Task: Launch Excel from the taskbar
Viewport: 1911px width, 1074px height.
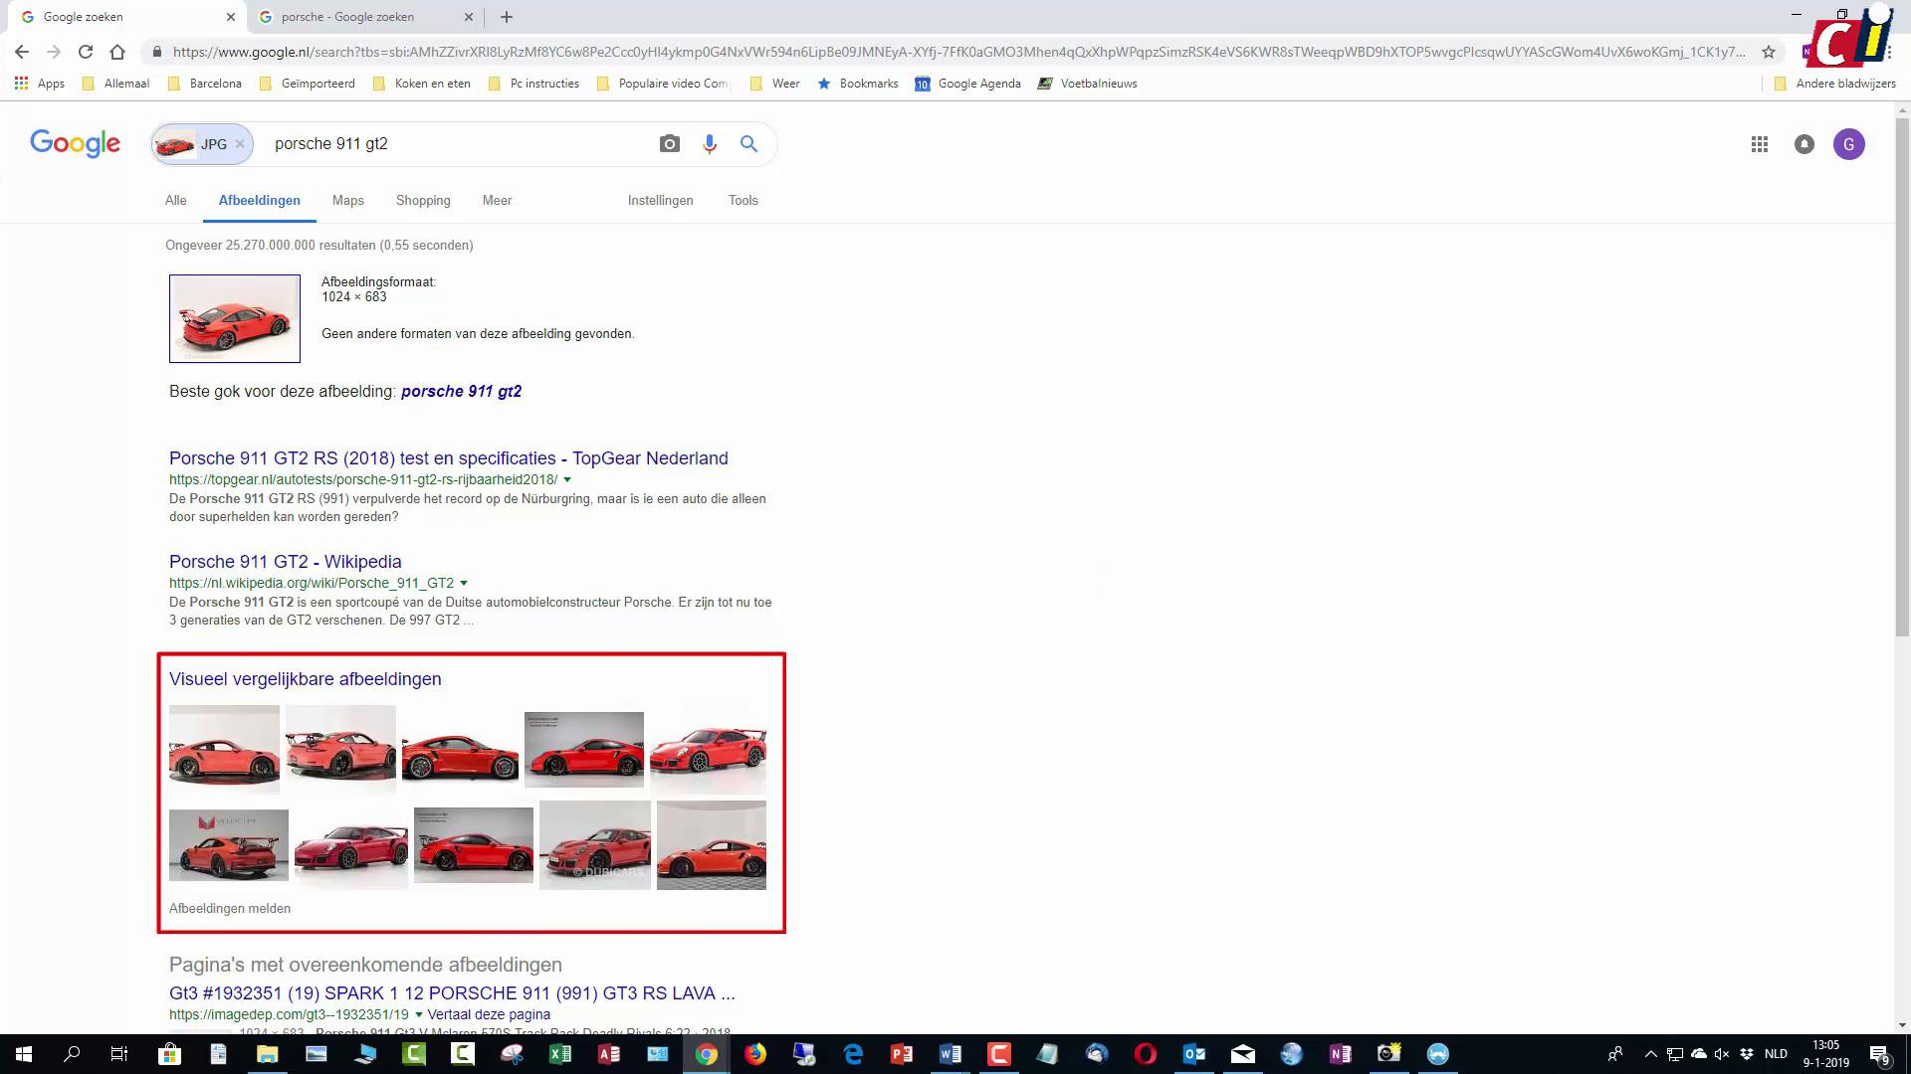Action: [x=561, y=1053]
